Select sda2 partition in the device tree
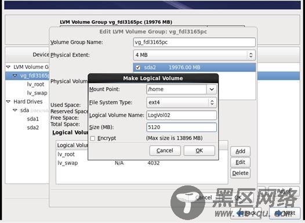 pyautogui.click(x=33, y=127)
